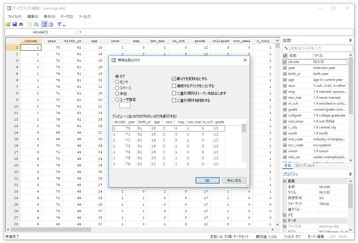Viewport: 358px width, 243px height.
Task: Apply a filter with the funnel icon
Action: tap(59, 24)
